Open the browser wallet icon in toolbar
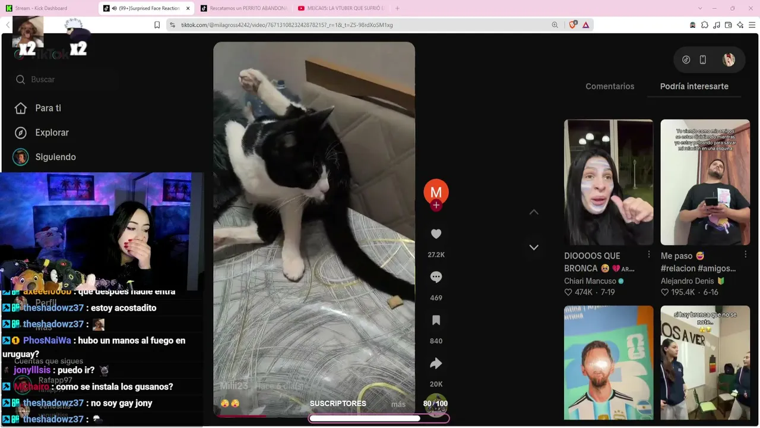Viewport: 760px width, 428px height. tap(729, 25)
